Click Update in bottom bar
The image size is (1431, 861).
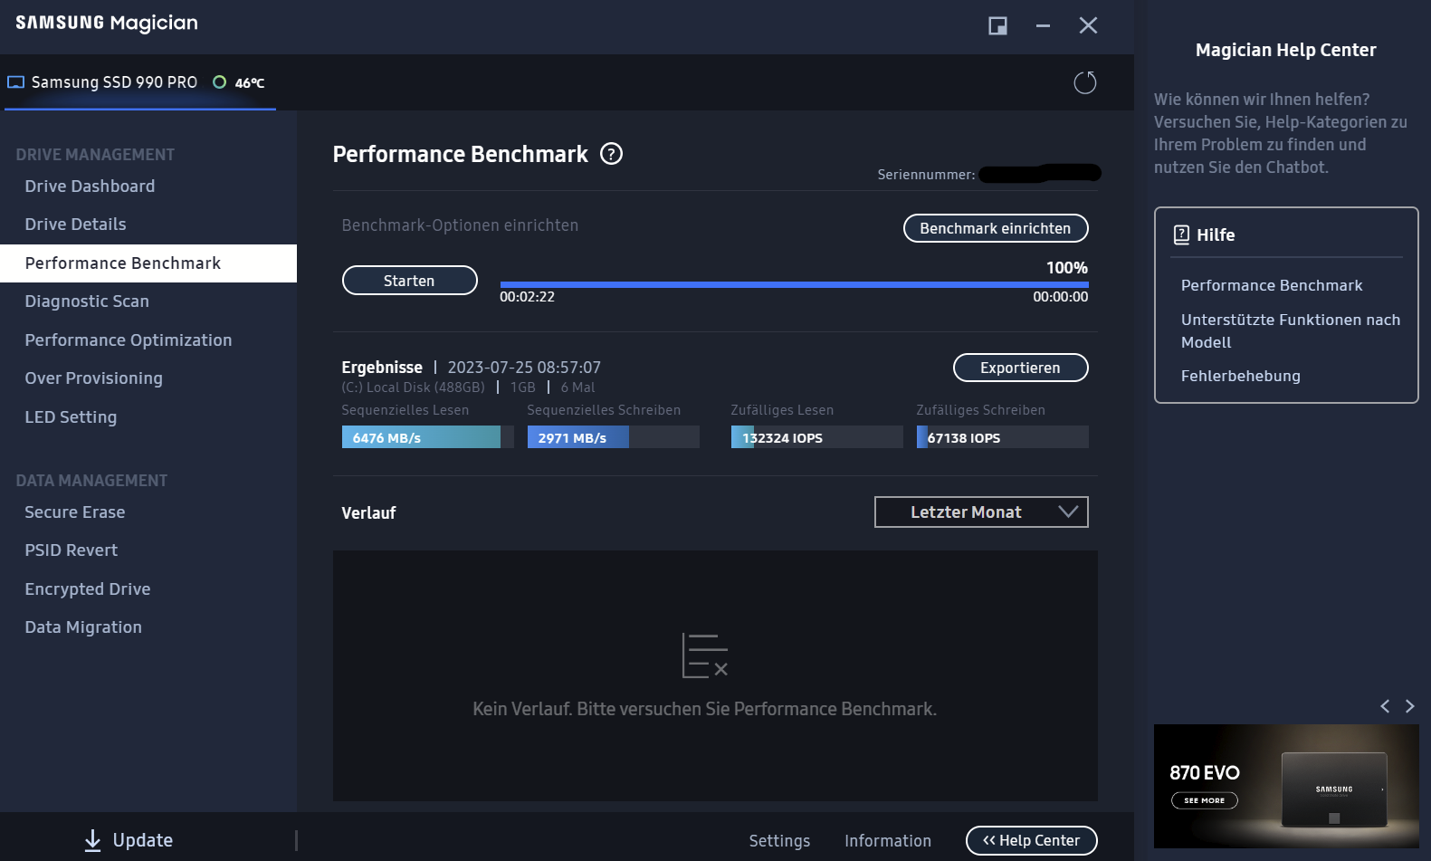click(142, 840)
